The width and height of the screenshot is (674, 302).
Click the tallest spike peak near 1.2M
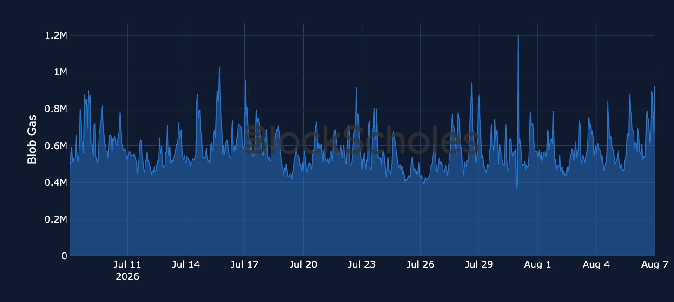518,36
